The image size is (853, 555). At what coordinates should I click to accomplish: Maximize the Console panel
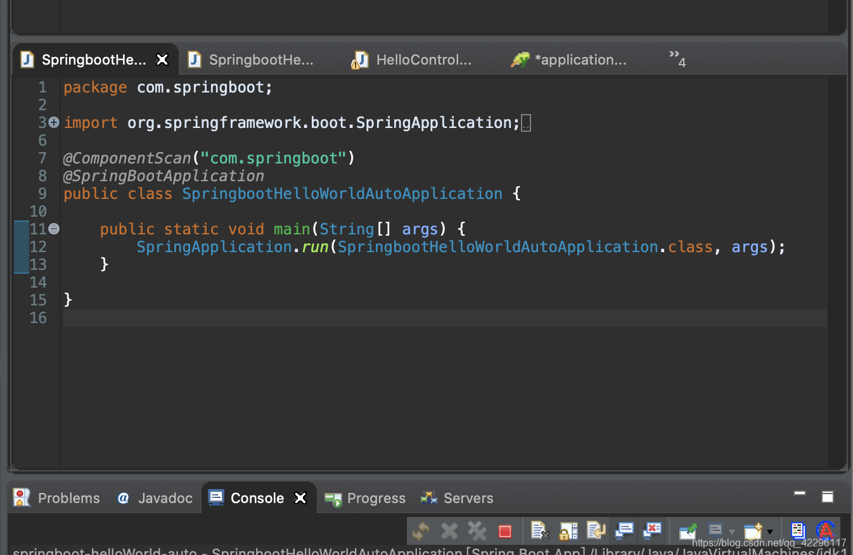(x=828, y=497)
